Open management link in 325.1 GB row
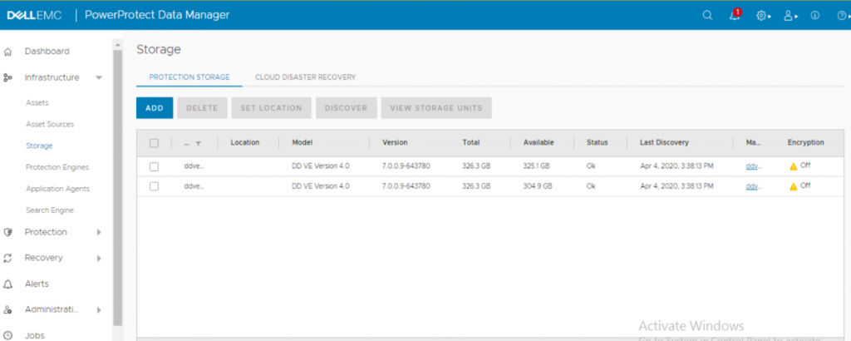This screenshot has height=341, width=851. click(754, 166)
